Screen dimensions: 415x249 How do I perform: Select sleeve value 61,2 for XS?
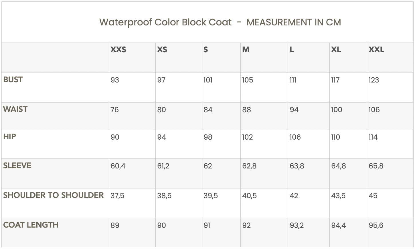[x=163, y=166]
